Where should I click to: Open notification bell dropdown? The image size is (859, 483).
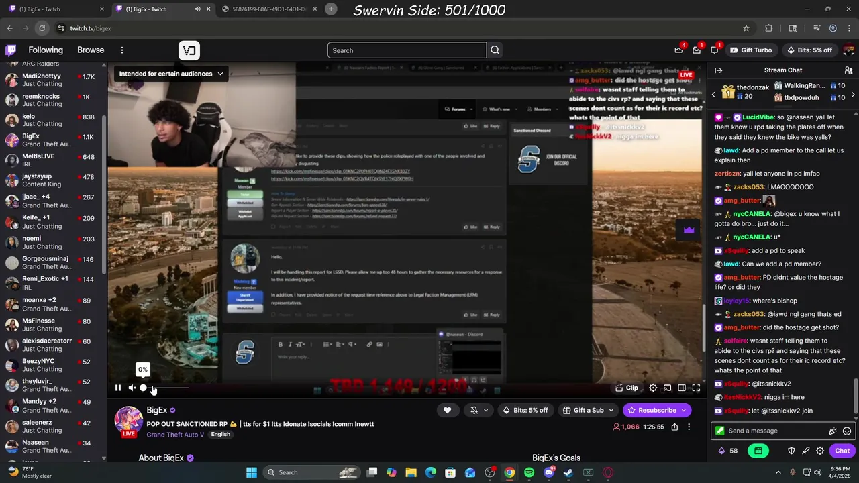[x=479, y=410]
